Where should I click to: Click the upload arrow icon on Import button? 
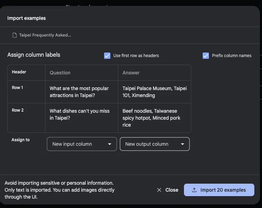point(194,190)
